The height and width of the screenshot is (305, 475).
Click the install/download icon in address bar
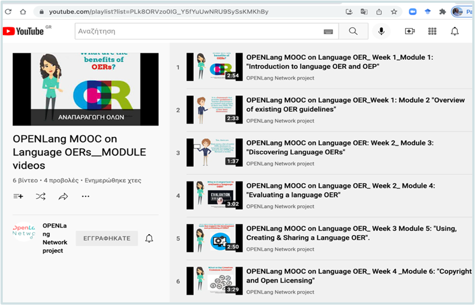pyautogui.click(x=349, y=12)
